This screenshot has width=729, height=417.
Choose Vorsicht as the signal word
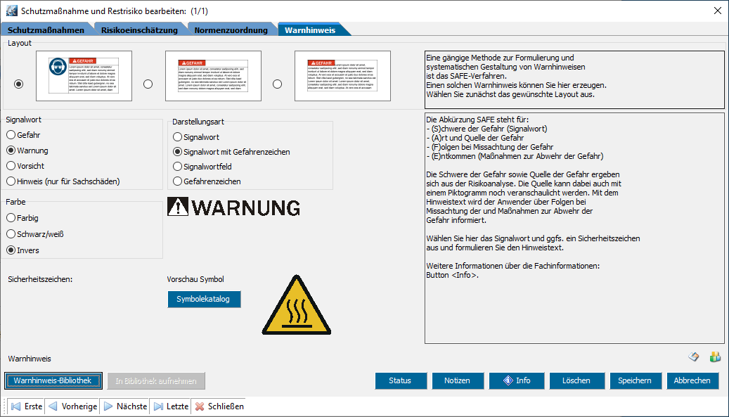coord(11,166)
